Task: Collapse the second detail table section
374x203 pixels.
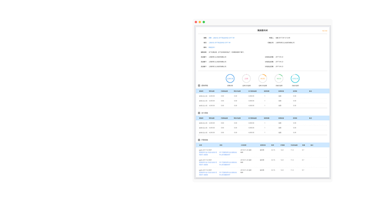Action: pyautogui.click(x=199, y=113)
